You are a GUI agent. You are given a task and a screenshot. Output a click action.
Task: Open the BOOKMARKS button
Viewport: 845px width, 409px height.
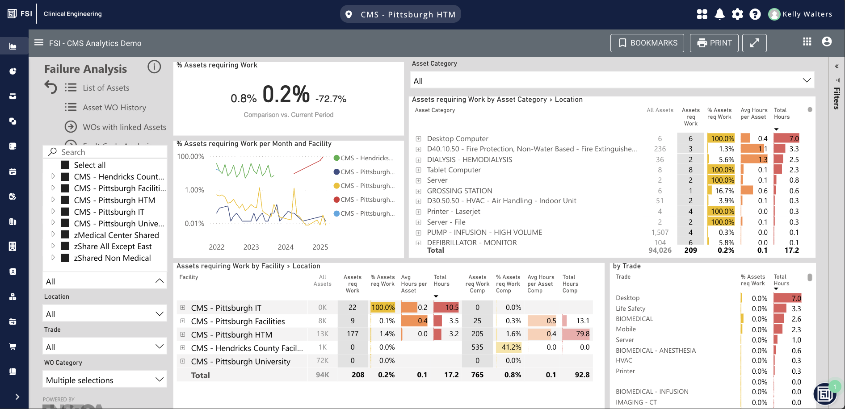pos(647,43)
